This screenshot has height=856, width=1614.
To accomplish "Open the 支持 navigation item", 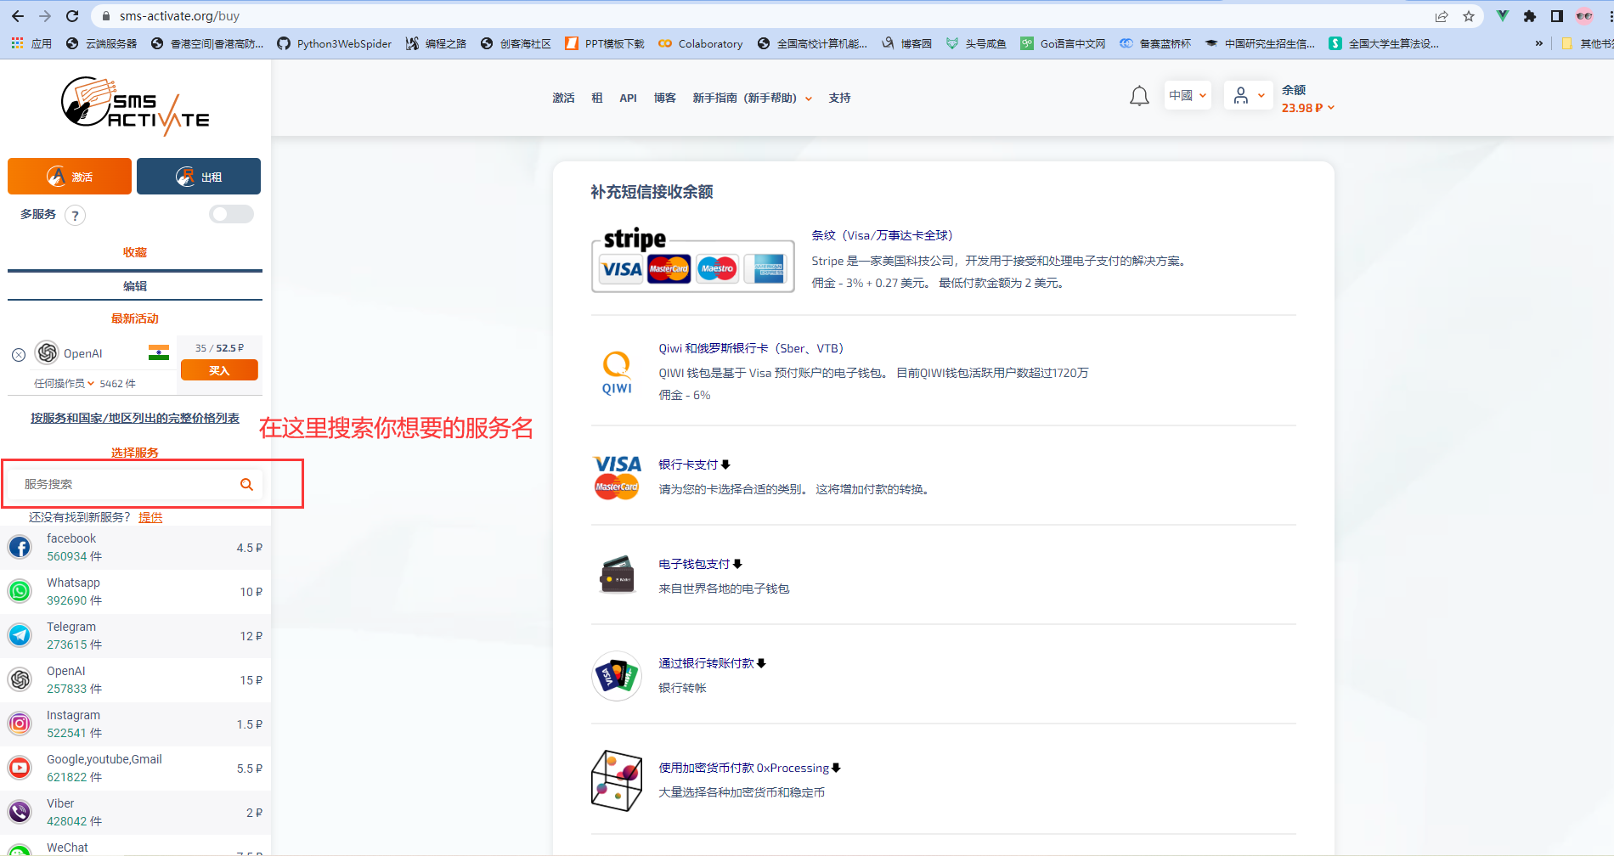I will click(840, 99).
